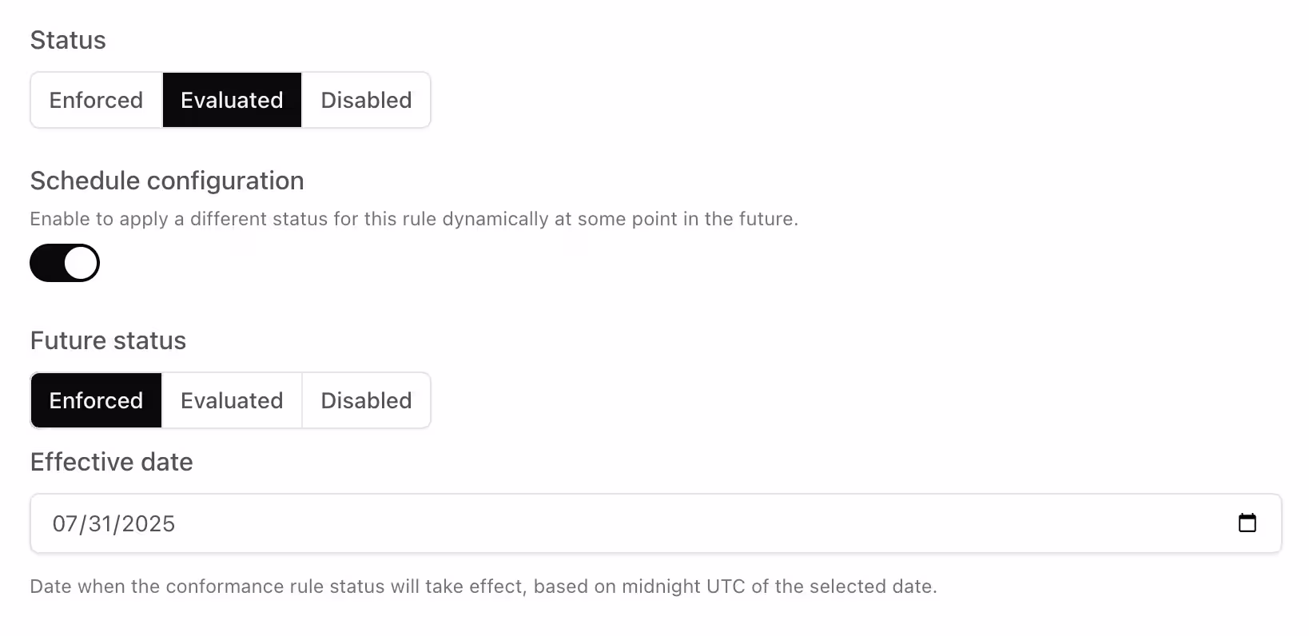The width and height of the screenshot is (1309, 636).
Task: Click the Schedule configuration heading
Action: 166,181
